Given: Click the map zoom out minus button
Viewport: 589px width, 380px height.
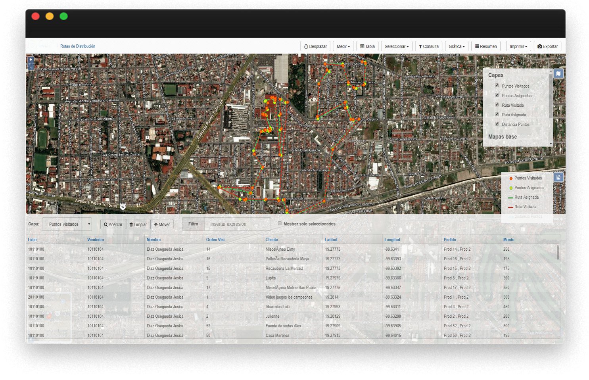Looking at the screenshot, I should (31, 67).
